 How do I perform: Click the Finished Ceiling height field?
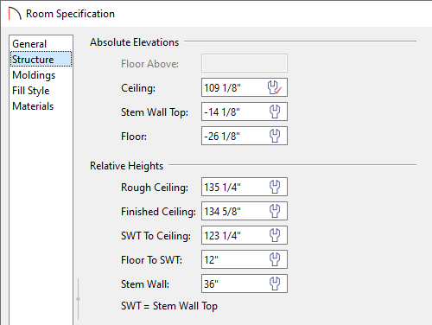245,211
